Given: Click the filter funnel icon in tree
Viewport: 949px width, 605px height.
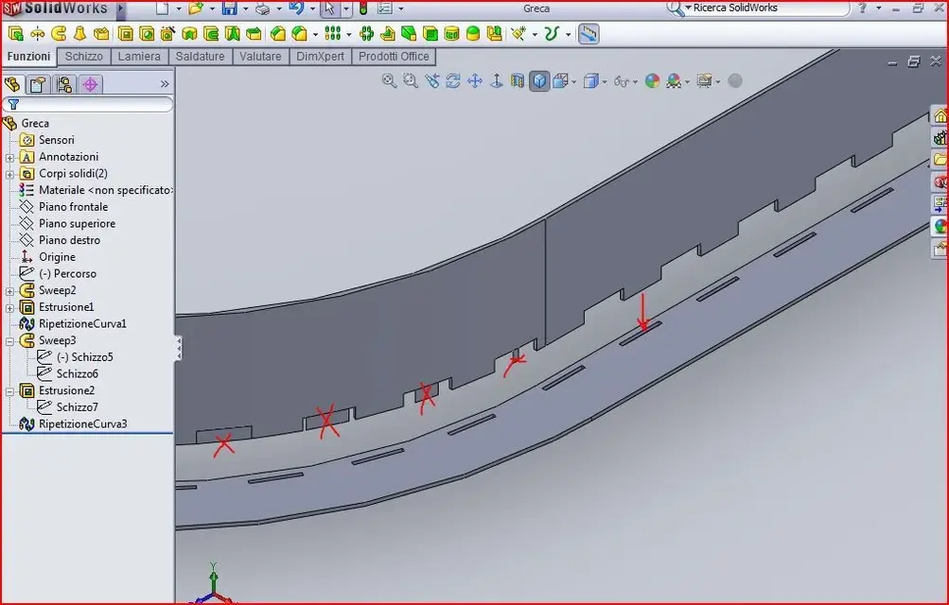Looking at the screenshot, I should coord(13,105).
